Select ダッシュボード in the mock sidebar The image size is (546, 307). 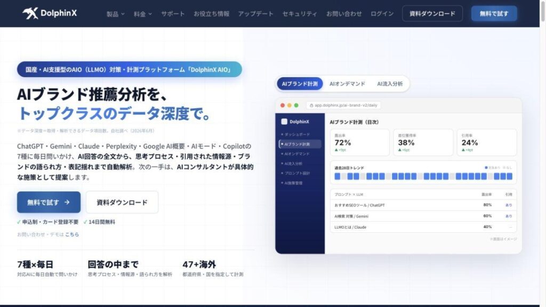click(x=296, y=134)
